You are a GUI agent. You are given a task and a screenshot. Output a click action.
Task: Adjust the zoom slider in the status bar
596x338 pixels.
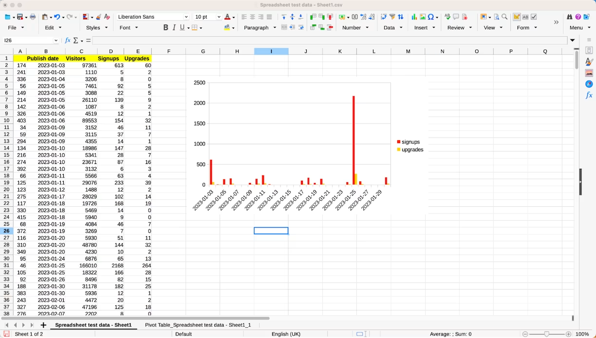click(546, 334)
